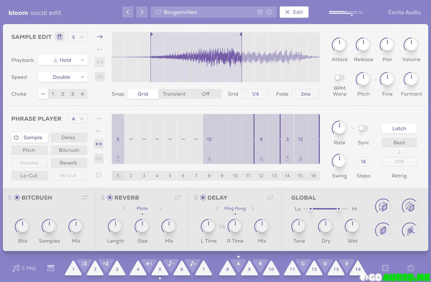Image resolution: width=431 pixels, height=282 pixels.
Task: Open the metronome tempo icon at bottom right
Action: 411,268
